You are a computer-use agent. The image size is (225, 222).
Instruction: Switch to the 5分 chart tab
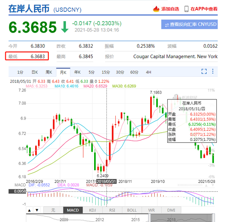tap(91, 72)
